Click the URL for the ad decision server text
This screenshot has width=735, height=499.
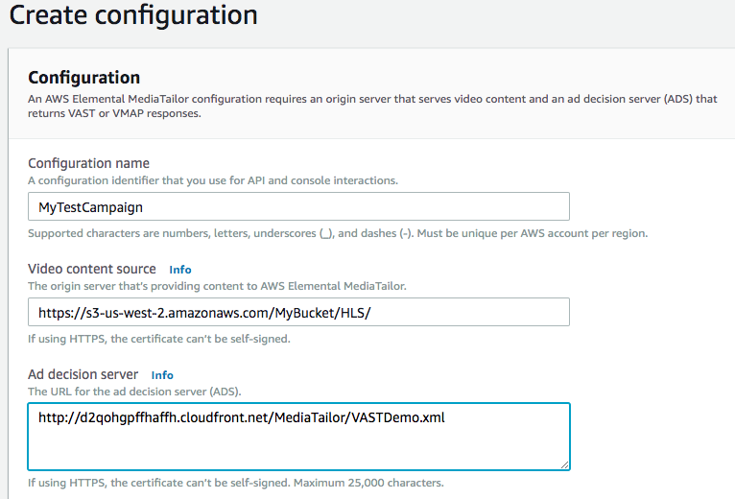134,392
